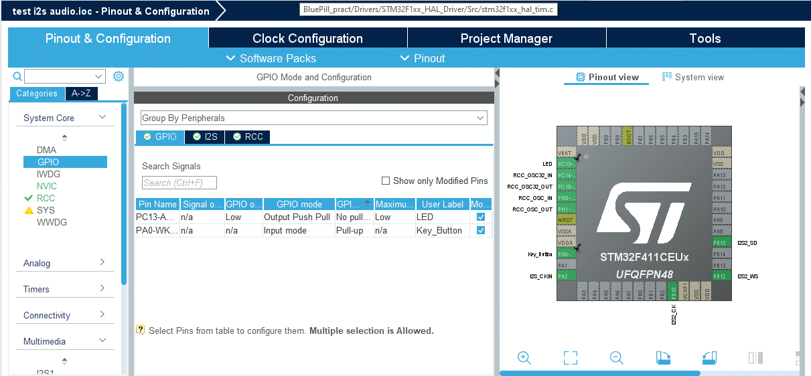Screen dimensions: 811x376
Task: Toggle Modified checkbox for PC13 row
Action: pos(481,217)
